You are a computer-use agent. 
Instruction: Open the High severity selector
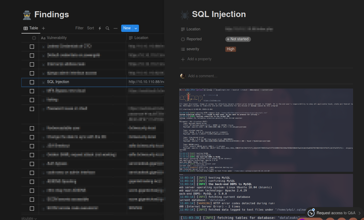[231, 49]
